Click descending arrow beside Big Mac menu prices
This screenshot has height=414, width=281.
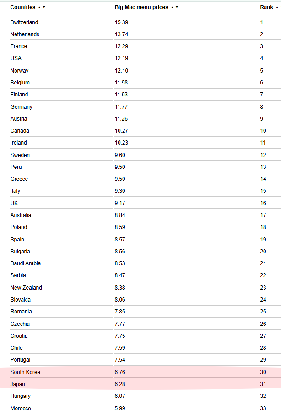pos(177,8)
